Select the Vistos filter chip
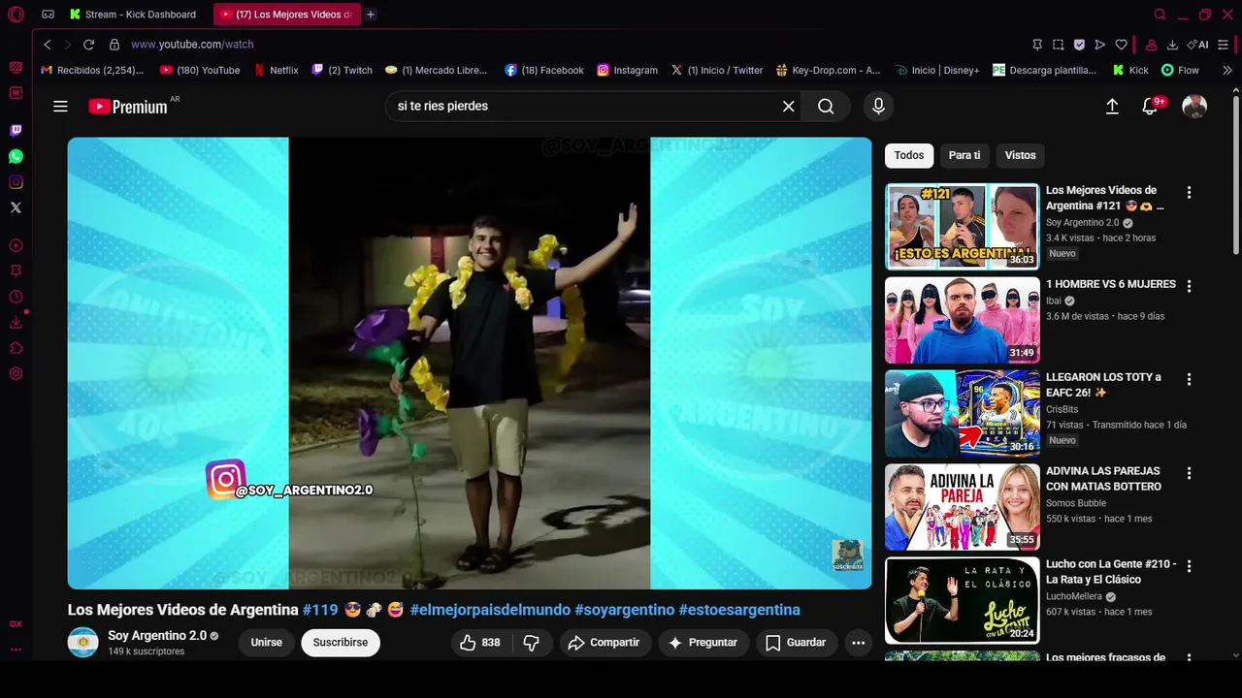Image resolution: width=1242 pixels, height=698 pixels. click(x=1021, y=156)
